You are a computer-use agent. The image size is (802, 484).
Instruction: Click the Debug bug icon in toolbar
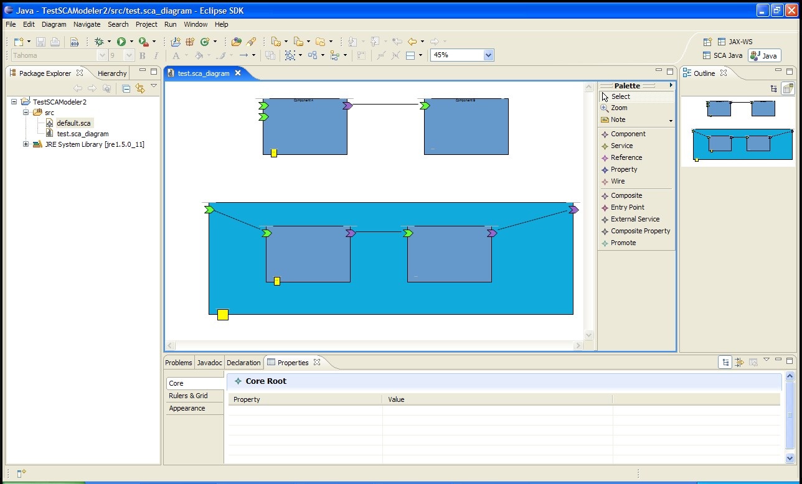(x=98, y=42)
